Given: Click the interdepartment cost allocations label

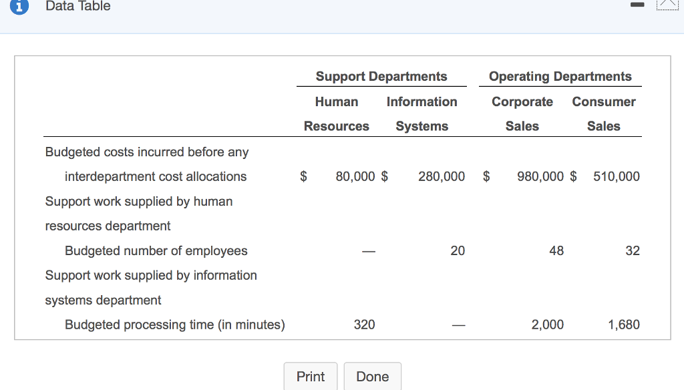Looking at the screenshot, I should pyautogui.click(x=156, y=177).
